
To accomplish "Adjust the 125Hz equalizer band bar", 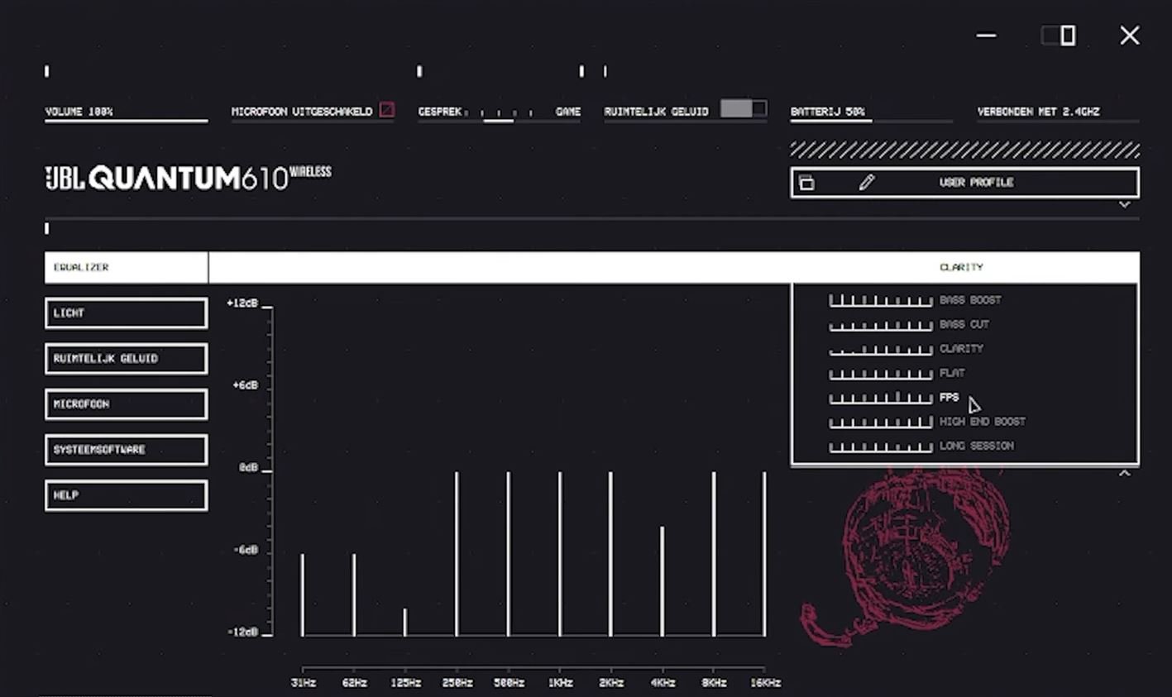I will point(405,623).
